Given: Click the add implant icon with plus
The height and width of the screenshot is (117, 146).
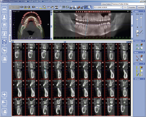Looking at the screenshot, I should point(138,67).
